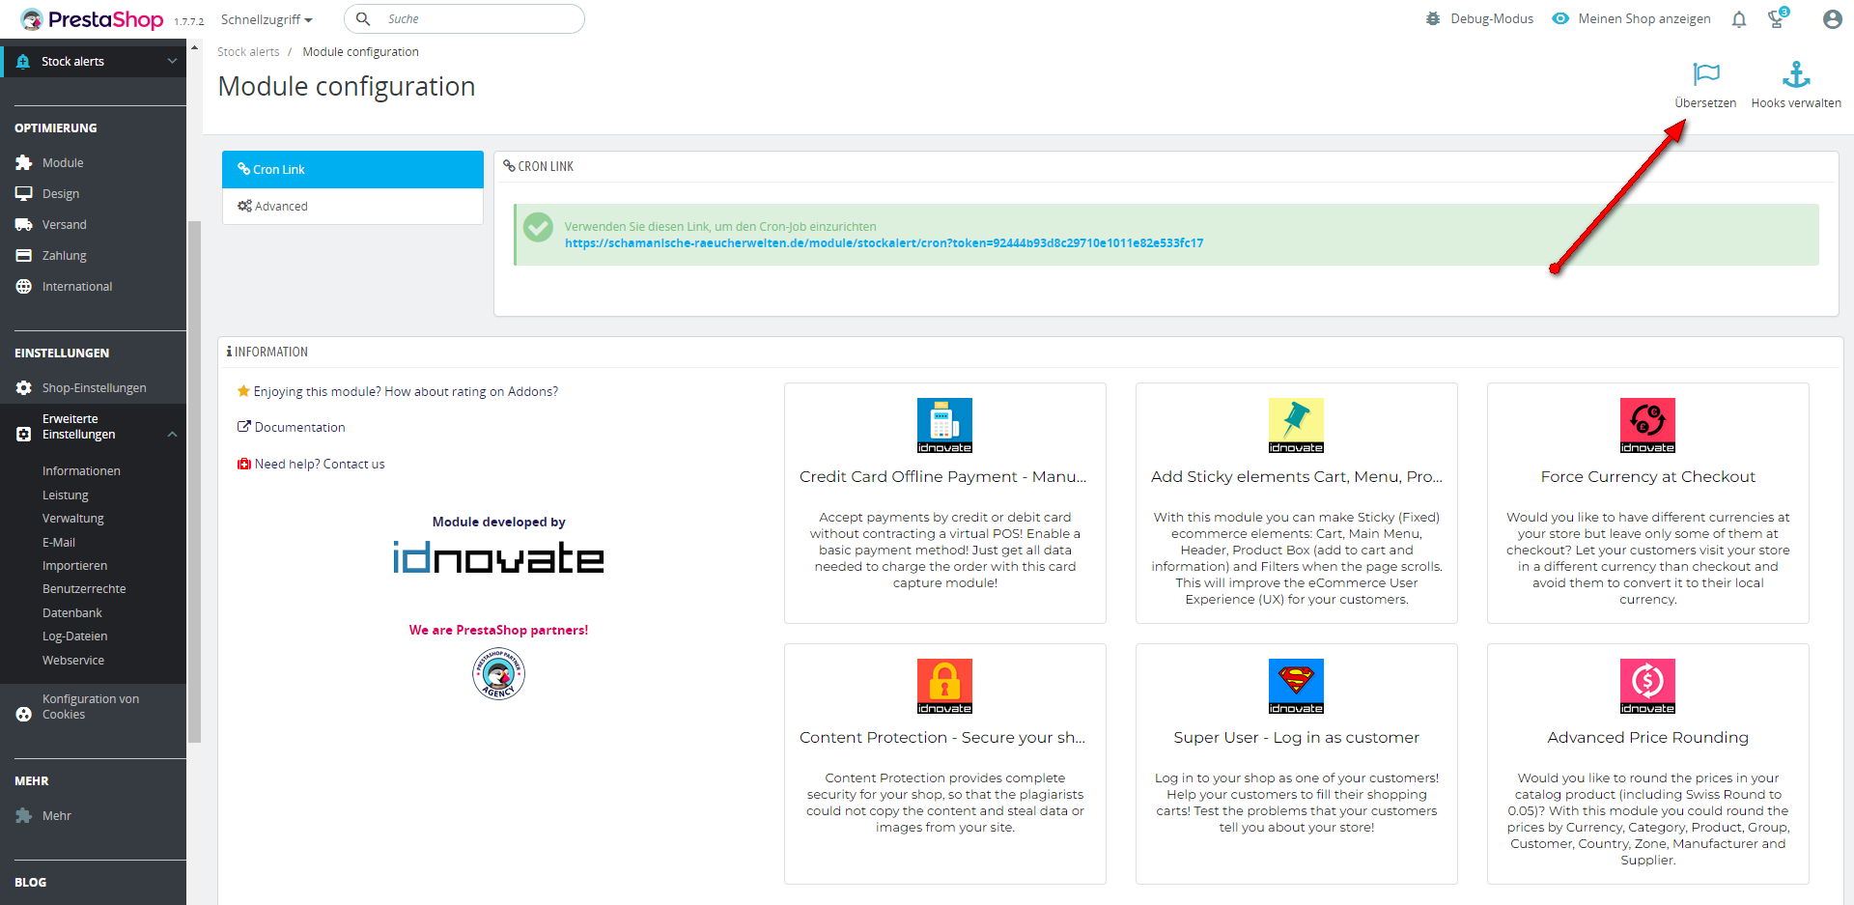Open the Schnellzugriff dropdown

pyautogui.click(x=267, y=19)
